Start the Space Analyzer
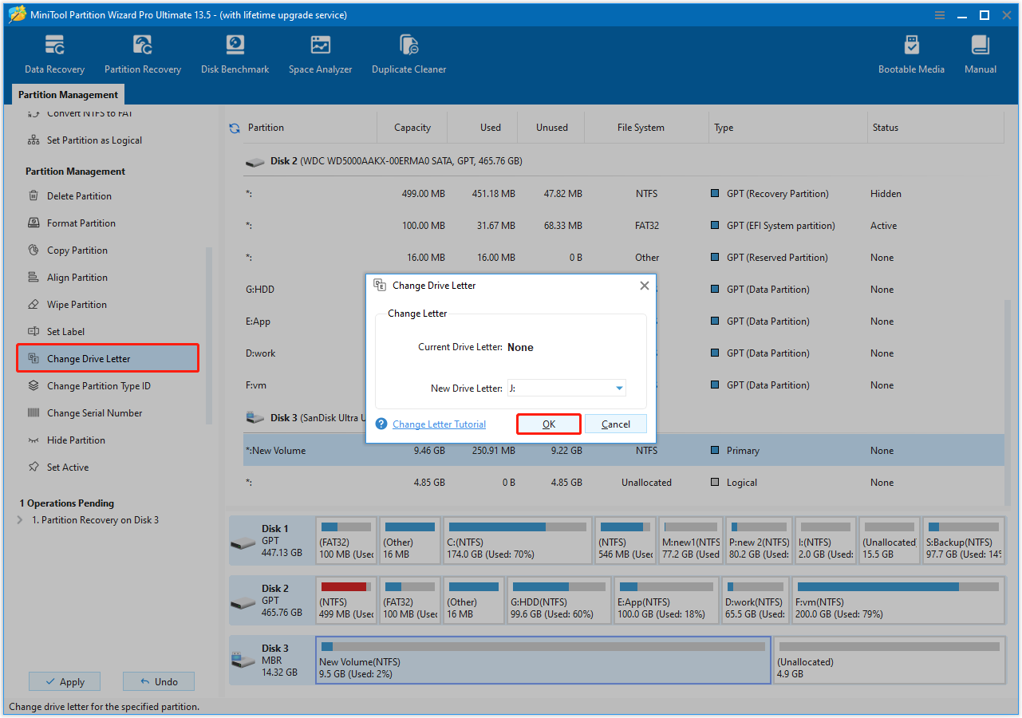 pos(320,53)
